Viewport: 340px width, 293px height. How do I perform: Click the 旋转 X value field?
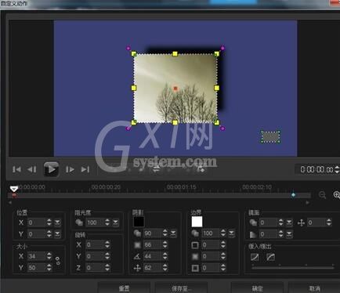coord(95,245)
